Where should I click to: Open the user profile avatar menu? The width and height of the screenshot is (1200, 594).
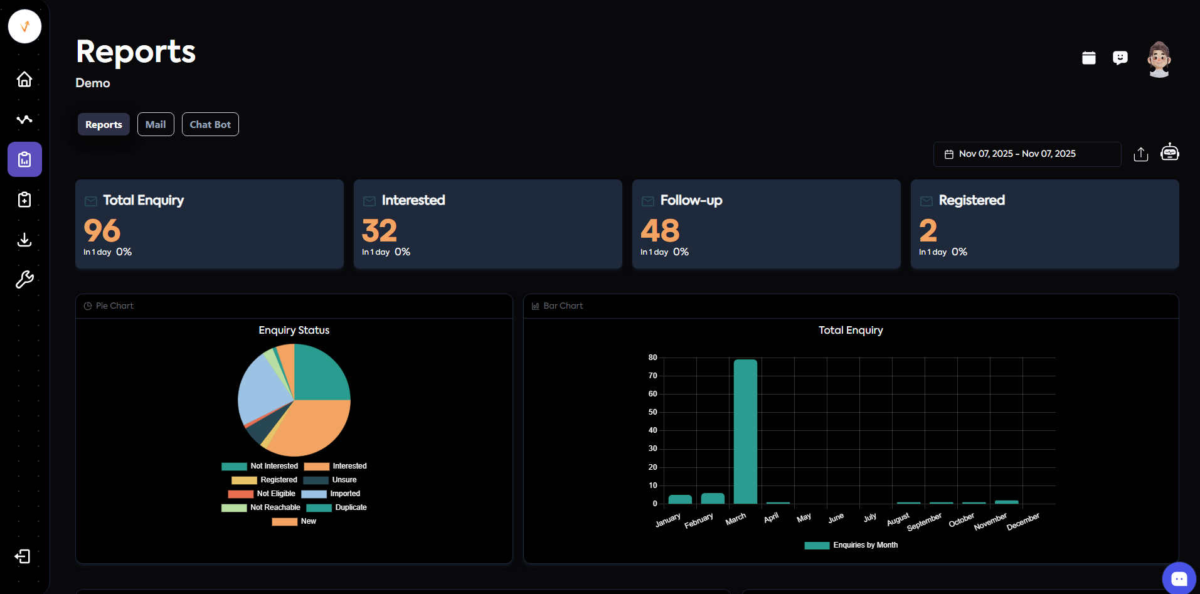coord(1159,60)
